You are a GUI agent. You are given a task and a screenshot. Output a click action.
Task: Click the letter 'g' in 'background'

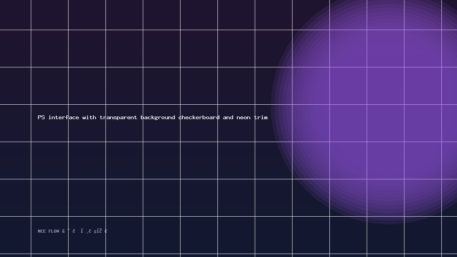(156, 118)
